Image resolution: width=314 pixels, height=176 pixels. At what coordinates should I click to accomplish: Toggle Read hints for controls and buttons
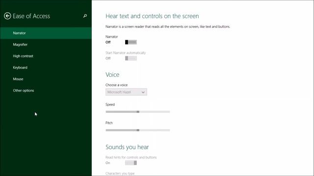[x=131, y=163]
